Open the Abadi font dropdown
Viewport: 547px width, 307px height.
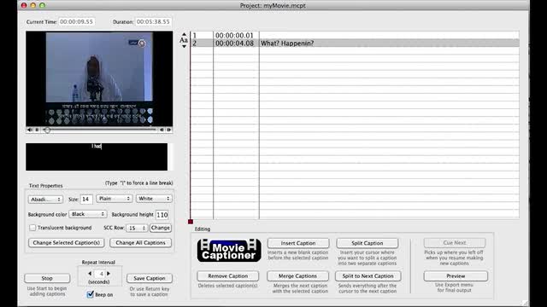tap(45, 199)
